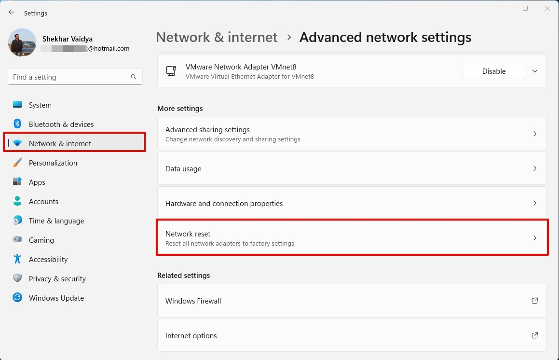The width and height of the screenshot is (559, 360).
Task: Open the Data usage page
Action: [352, 168]
